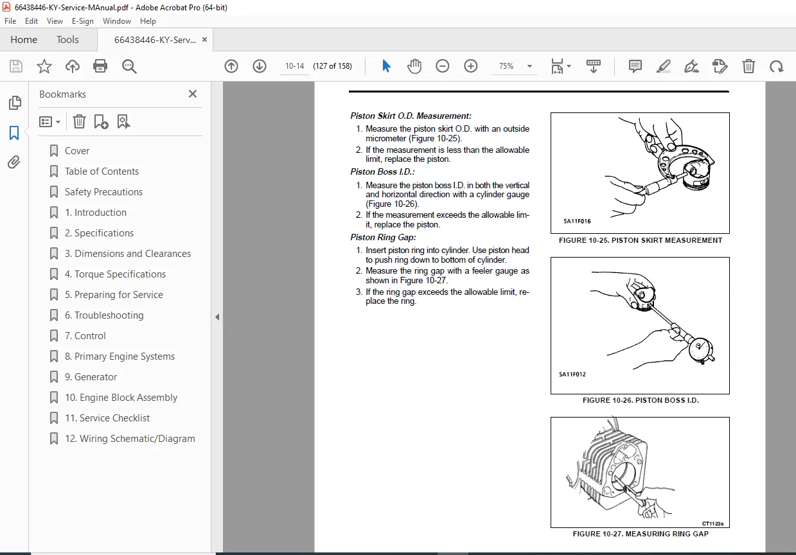Print the document with printer icon

pyautogui.click(x=100, y=66)
